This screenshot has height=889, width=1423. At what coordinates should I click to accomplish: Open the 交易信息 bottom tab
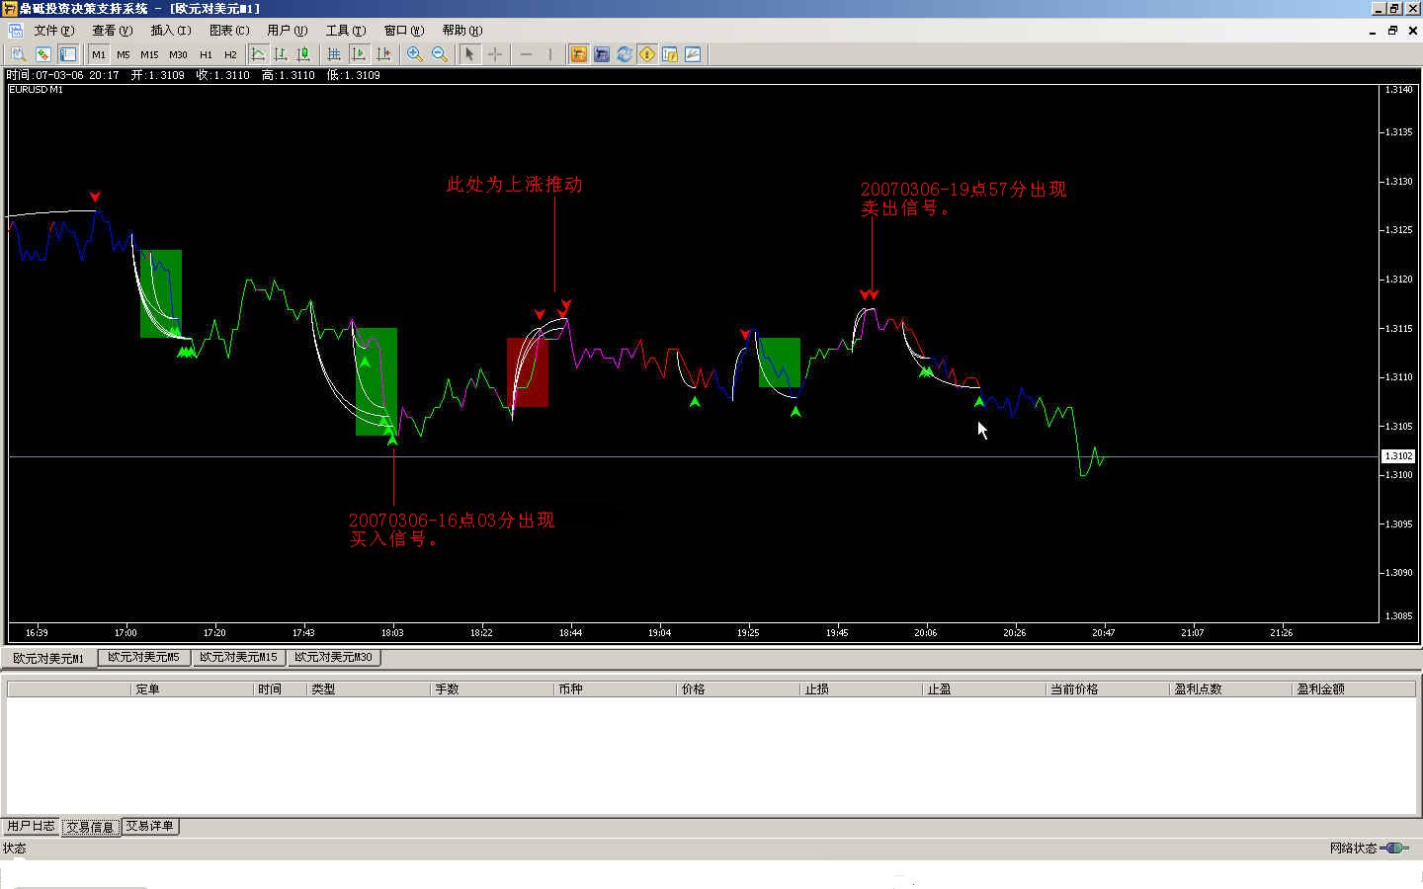(91, 827)
